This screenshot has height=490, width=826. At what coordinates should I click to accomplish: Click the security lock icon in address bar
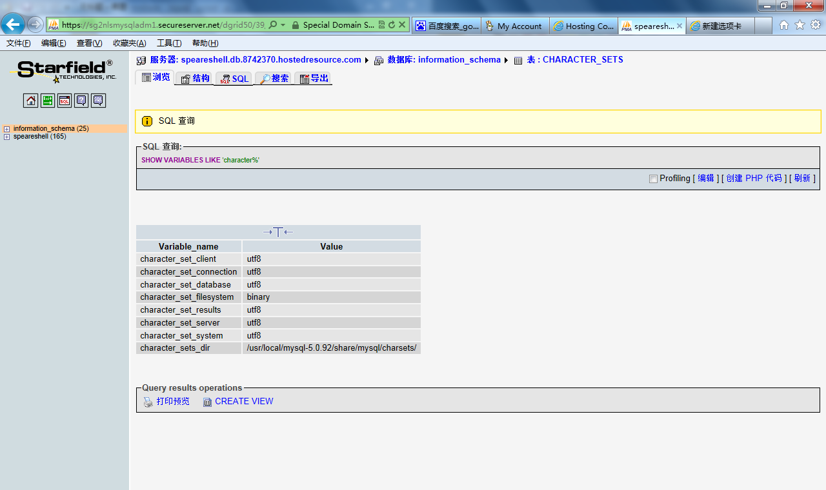point(295,25)
